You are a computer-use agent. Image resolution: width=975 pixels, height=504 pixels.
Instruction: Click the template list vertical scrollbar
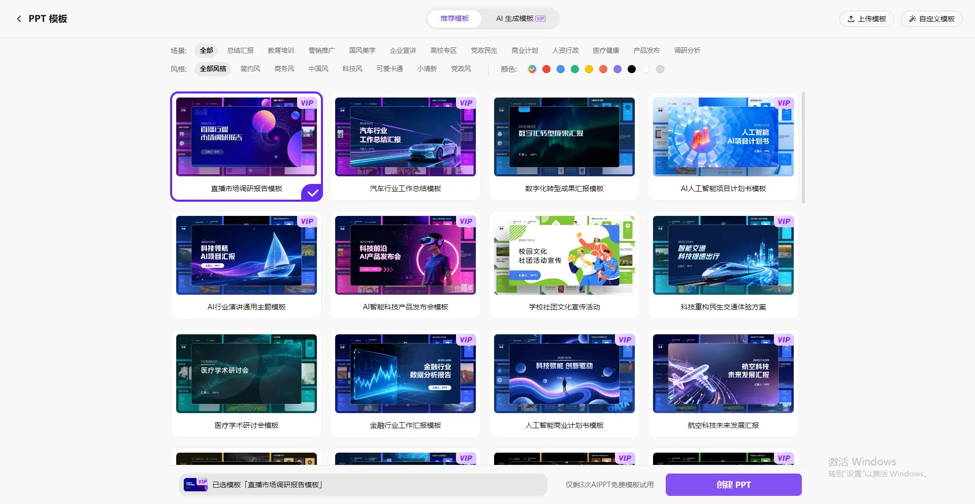[x=803, y=147]
